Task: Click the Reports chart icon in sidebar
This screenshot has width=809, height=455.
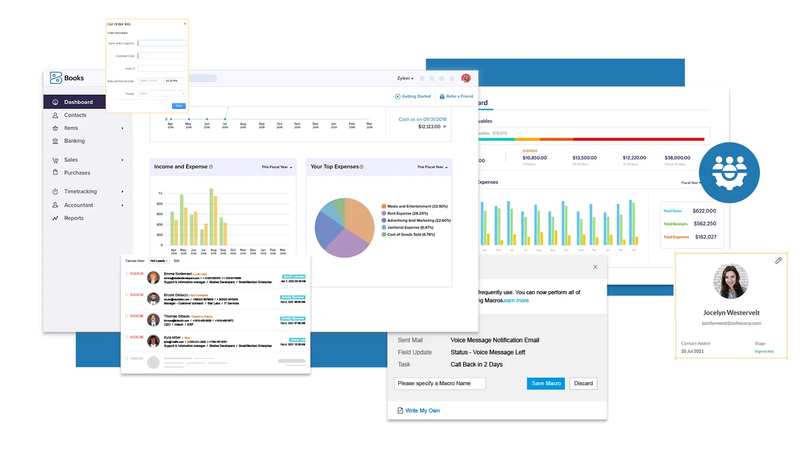Action: tap(56, 218)
